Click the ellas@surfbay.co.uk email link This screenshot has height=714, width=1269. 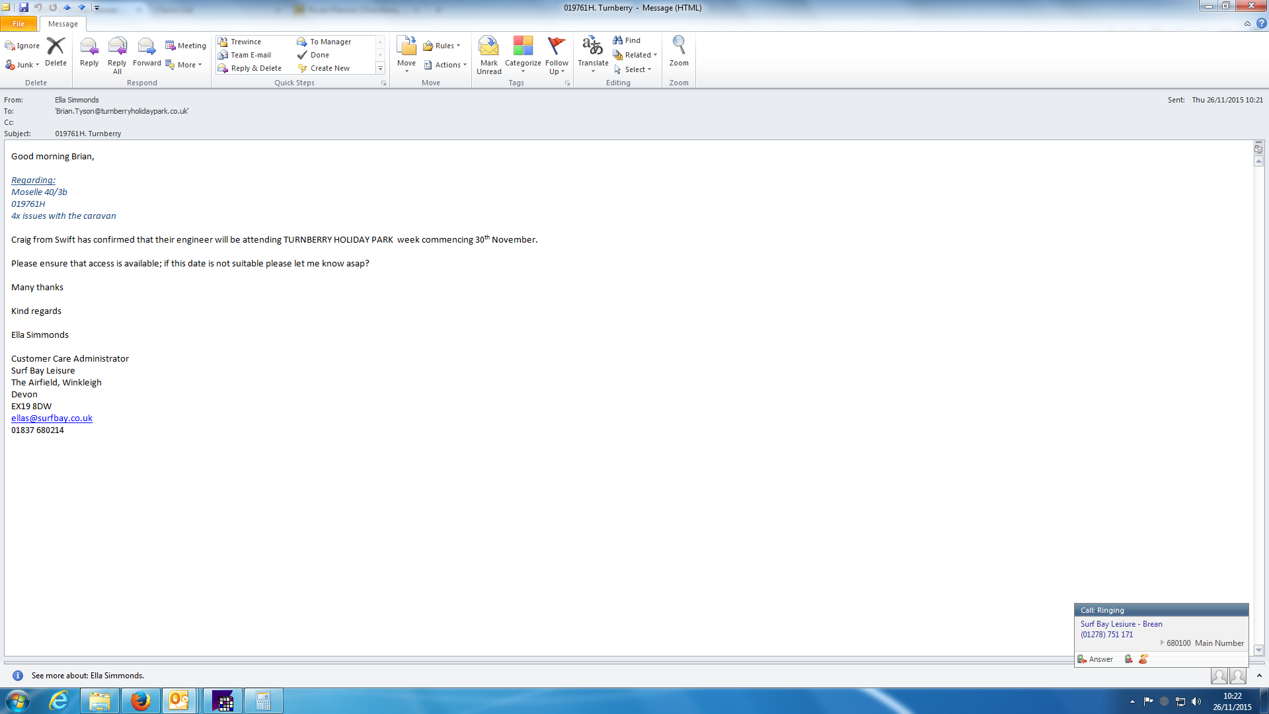52,418
